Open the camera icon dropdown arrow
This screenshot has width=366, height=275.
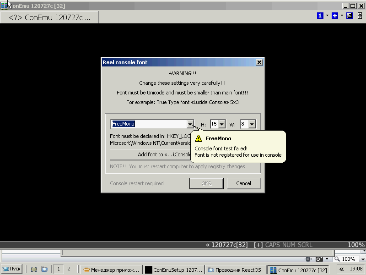click(x=327, y=259)
